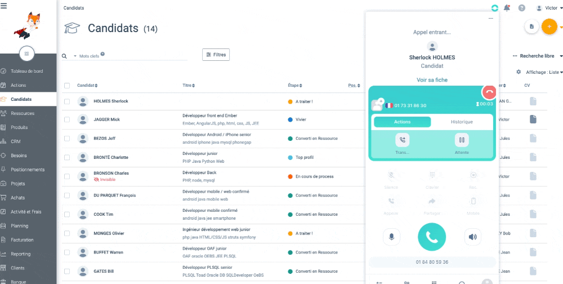Toggle the microphone button in call panel
The height and width of the screenshot is (284, 563).
click(391, 237)
